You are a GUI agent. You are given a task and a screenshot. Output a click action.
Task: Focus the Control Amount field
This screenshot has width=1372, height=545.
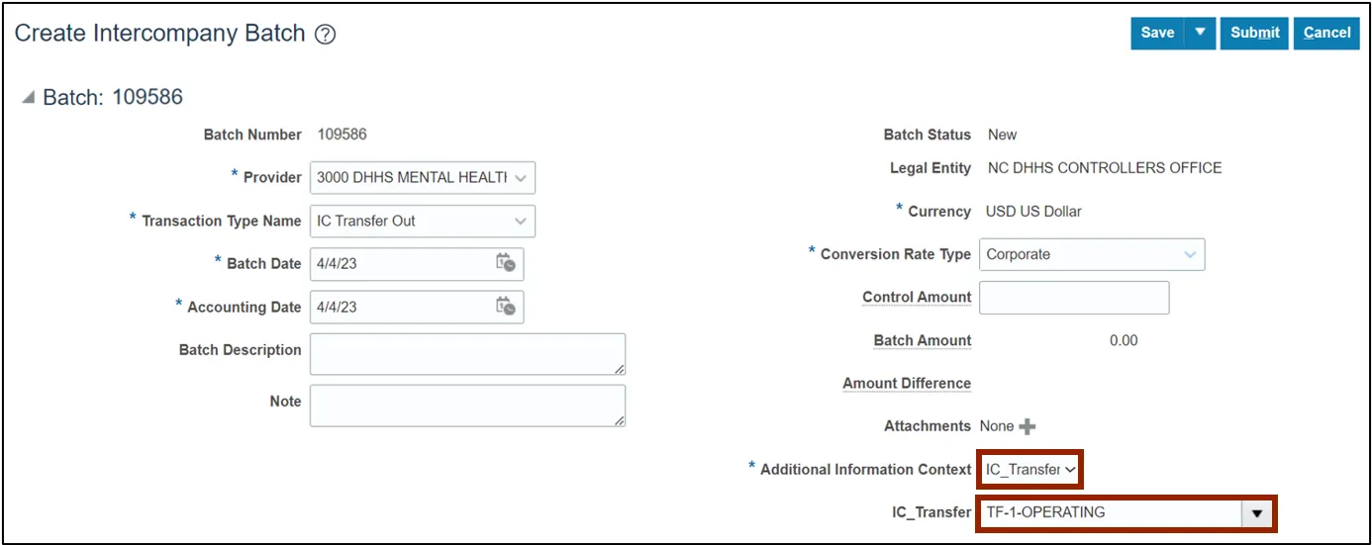pyautogui.click(x=1074, y=298)
